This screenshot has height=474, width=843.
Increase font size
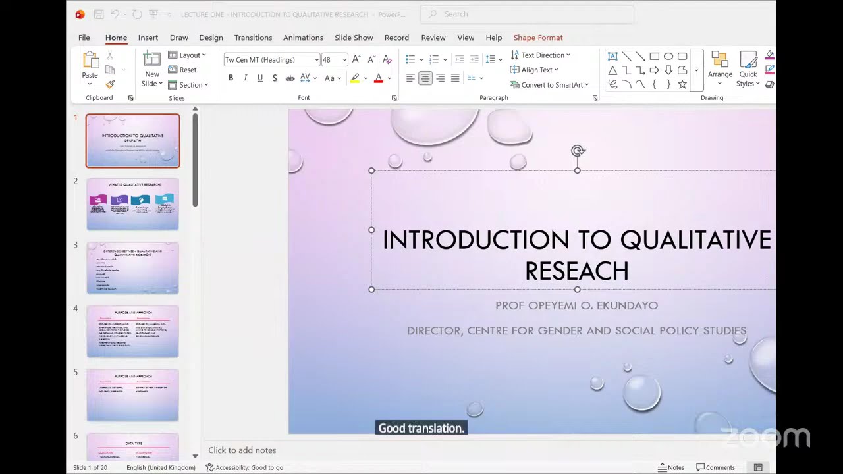pos(356,60)
